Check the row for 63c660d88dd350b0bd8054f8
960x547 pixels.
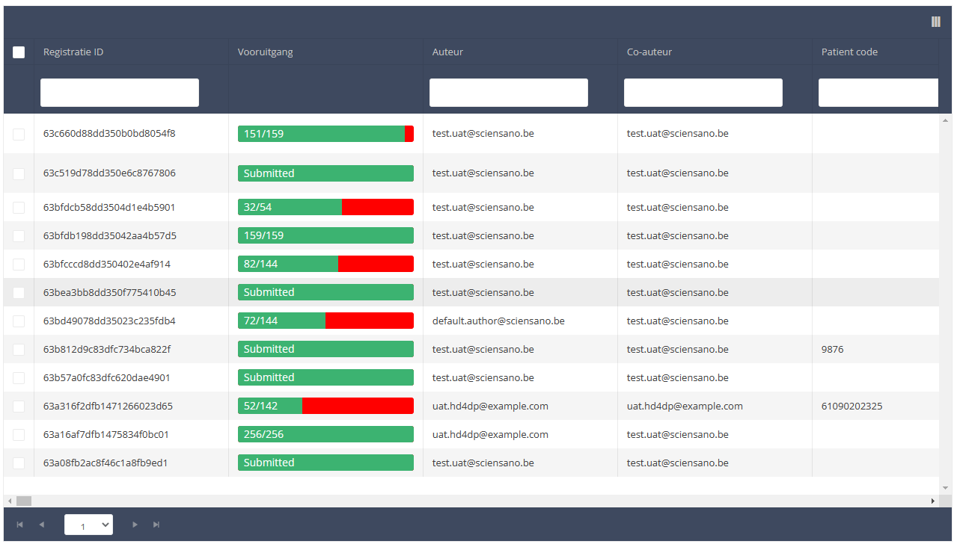pyautogui.click(x=19, y=134)
